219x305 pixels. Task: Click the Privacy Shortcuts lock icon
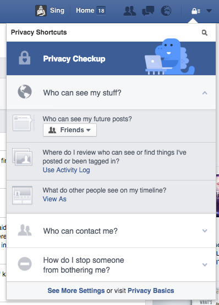pos(196,11)
